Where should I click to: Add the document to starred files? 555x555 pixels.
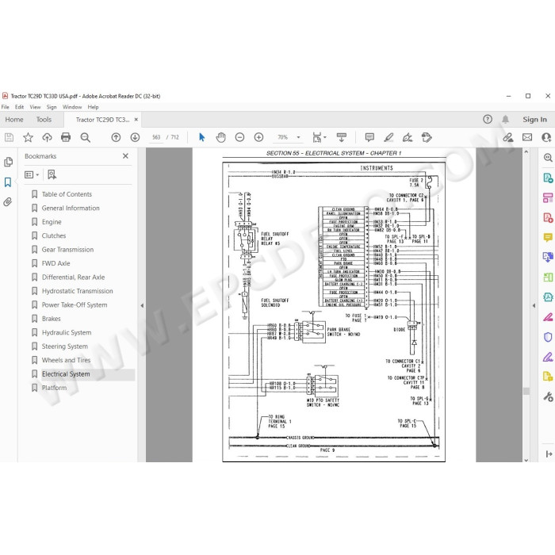(28, 137)
